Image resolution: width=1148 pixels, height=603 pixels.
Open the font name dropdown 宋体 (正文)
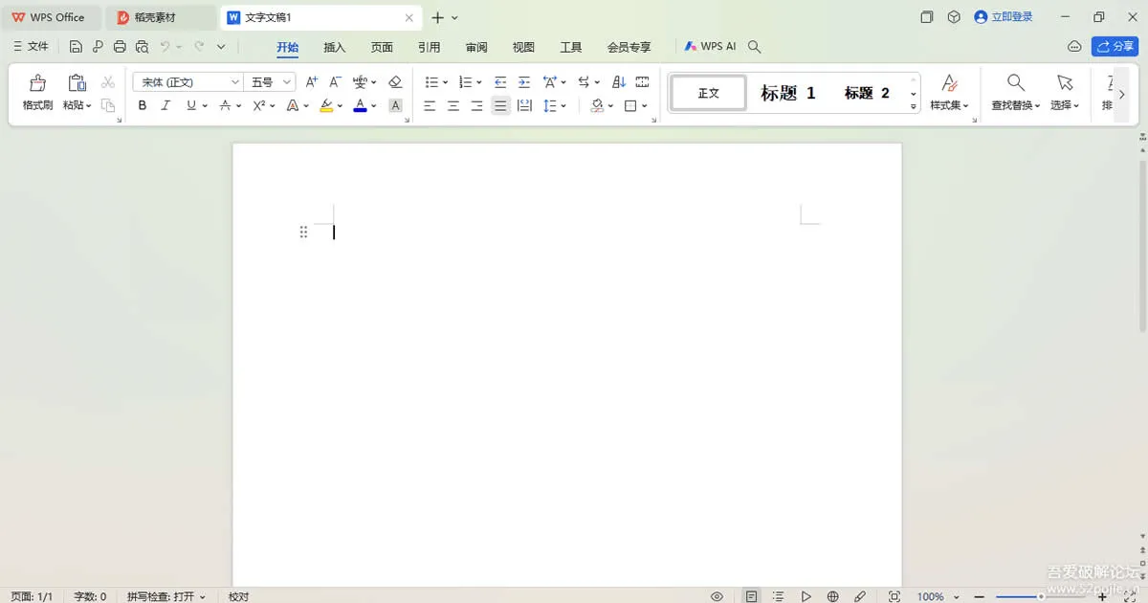point(187,82)
